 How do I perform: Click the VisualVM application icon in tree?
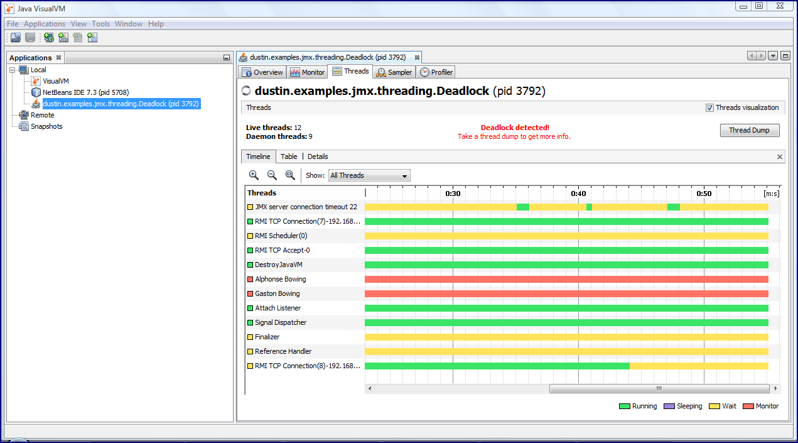tap(36, 81)
